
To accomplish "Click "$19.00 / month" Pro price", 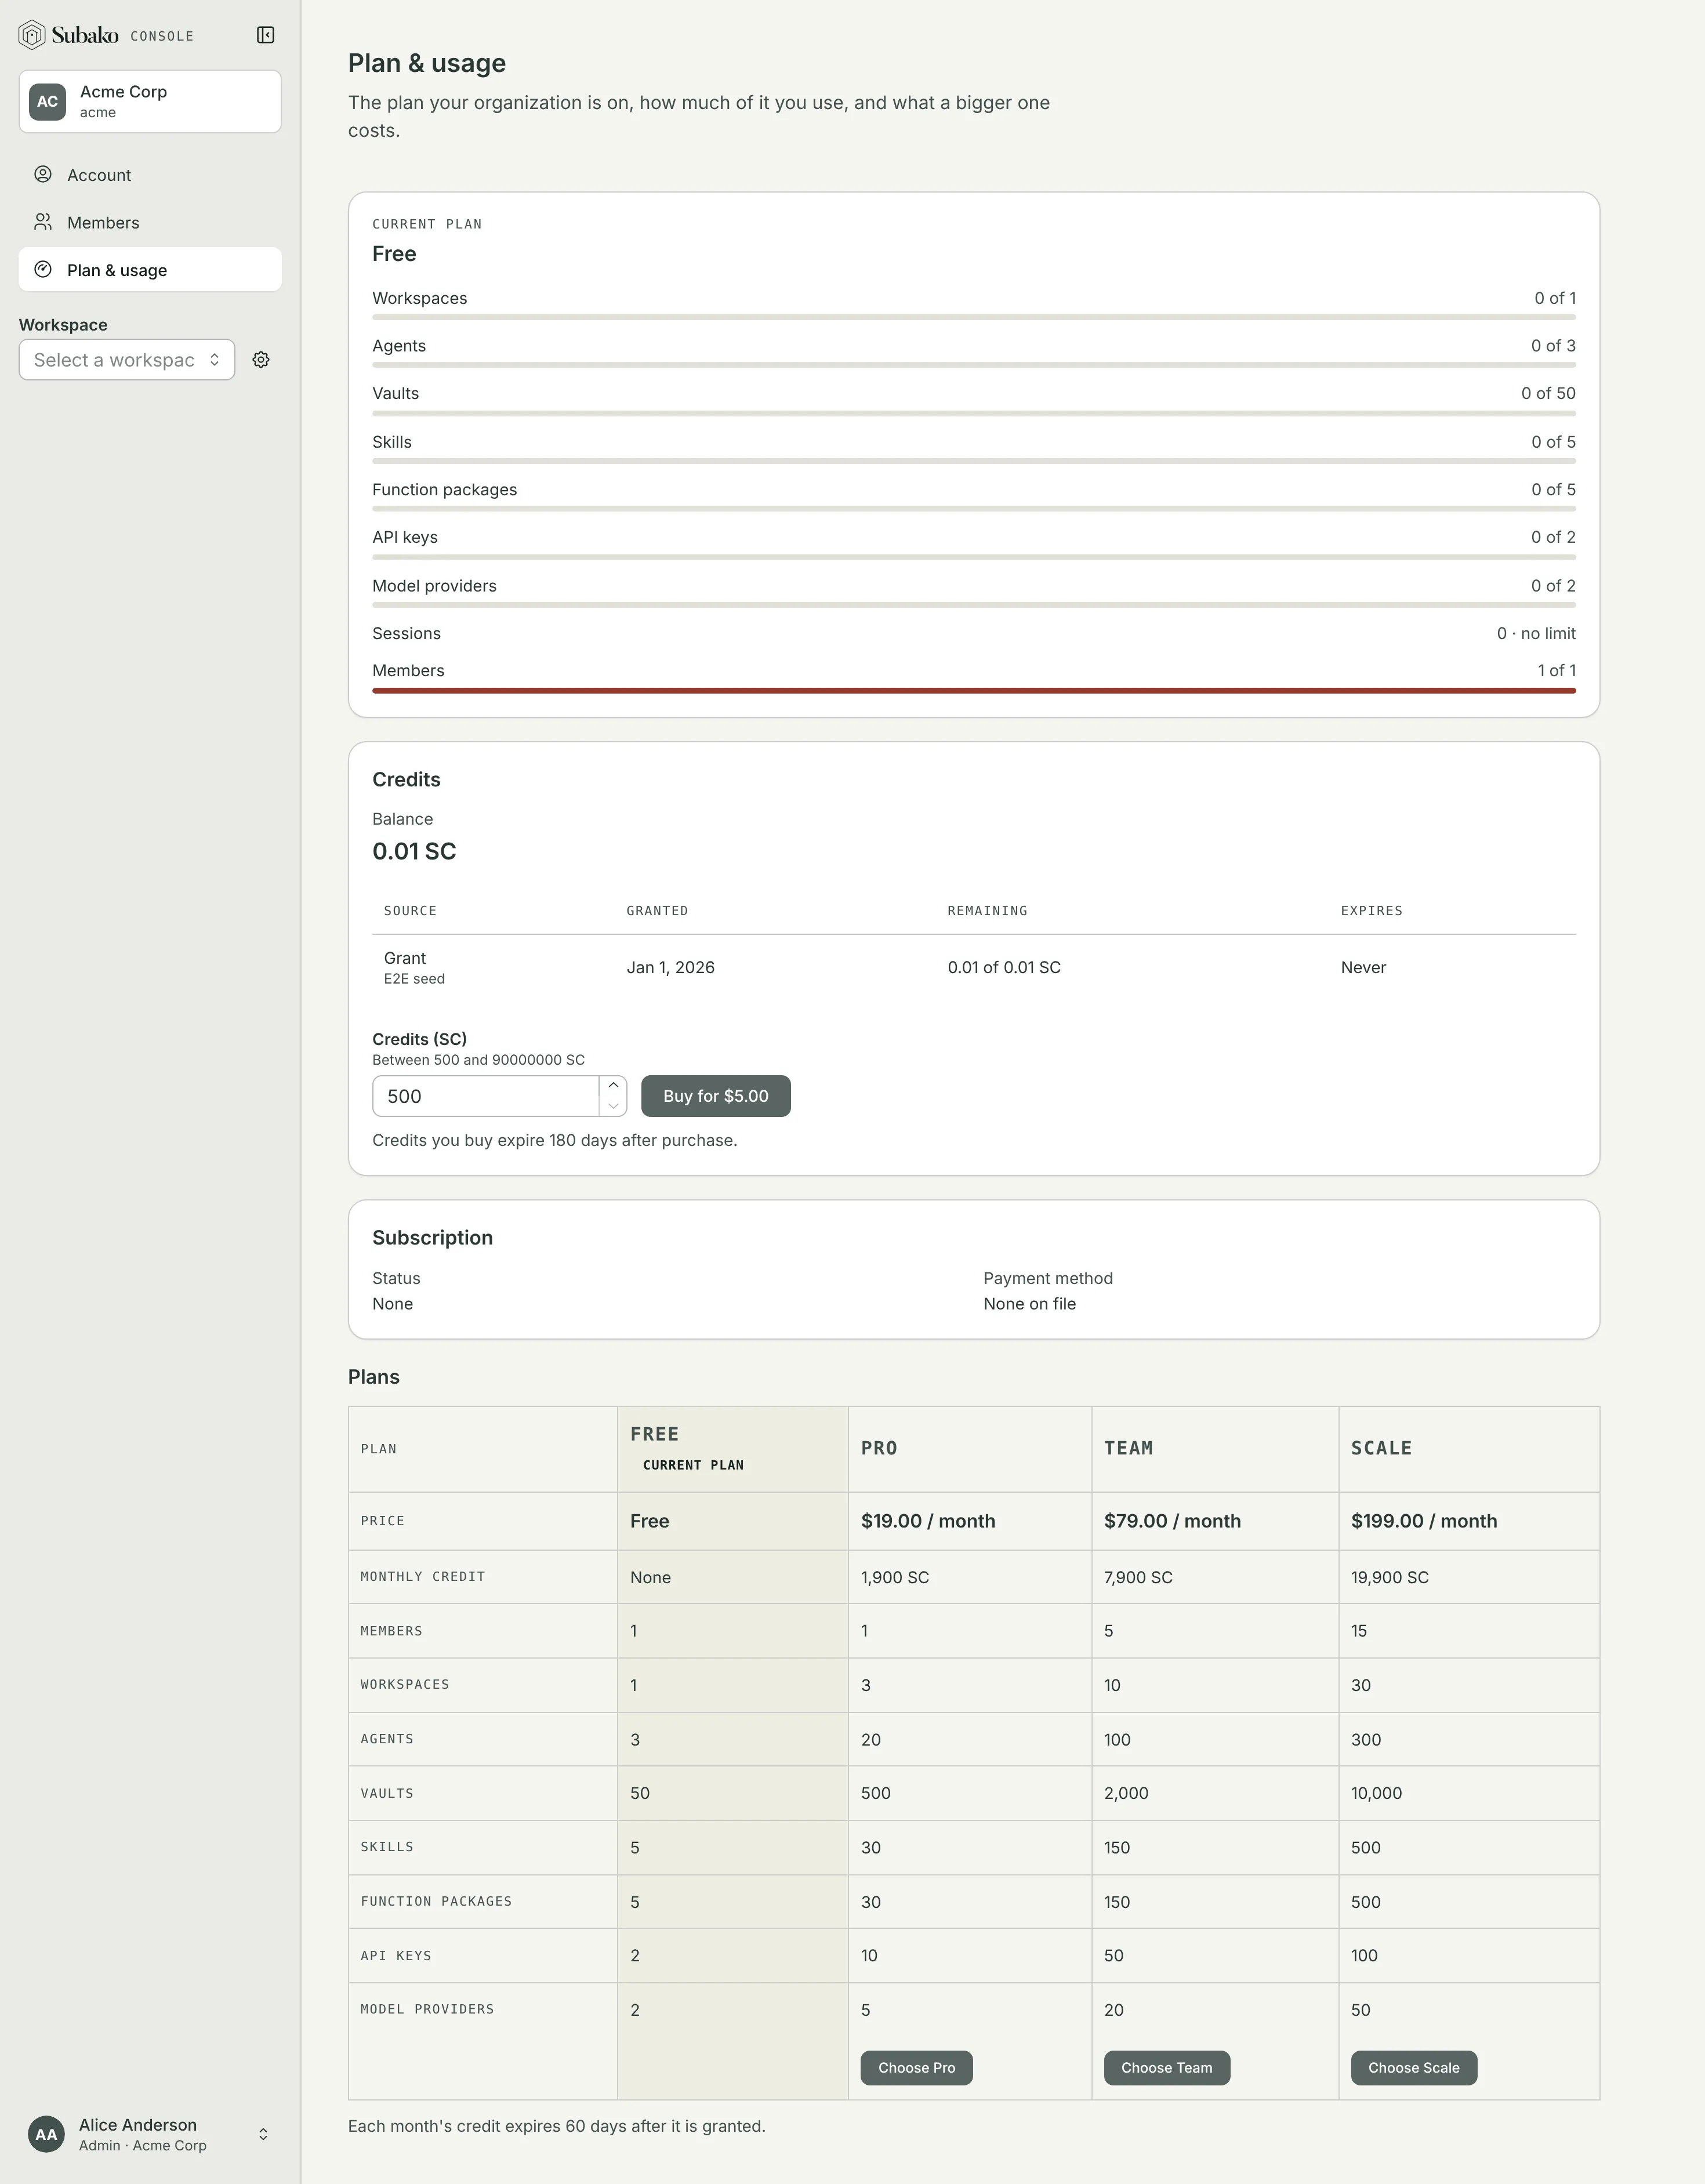I will 928,1521.
